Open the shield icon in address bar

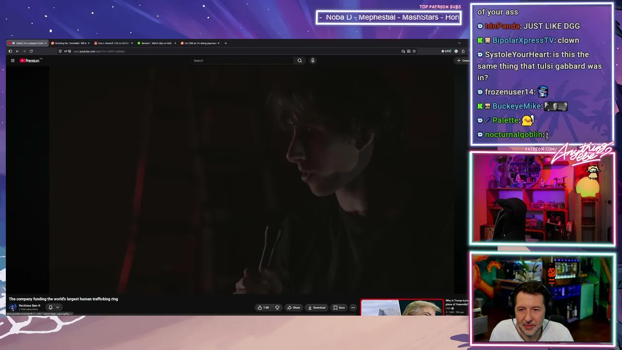point(60,51)
